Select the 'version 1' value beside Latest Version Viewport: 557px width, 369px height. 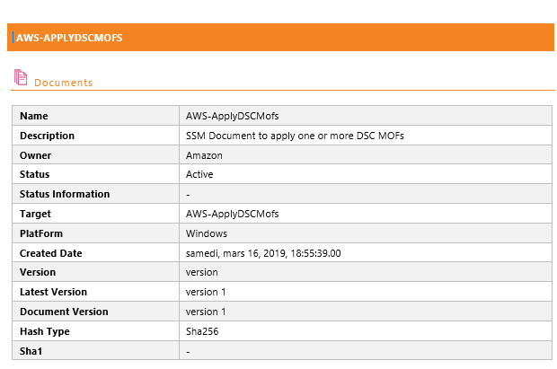tap(206, 292)
